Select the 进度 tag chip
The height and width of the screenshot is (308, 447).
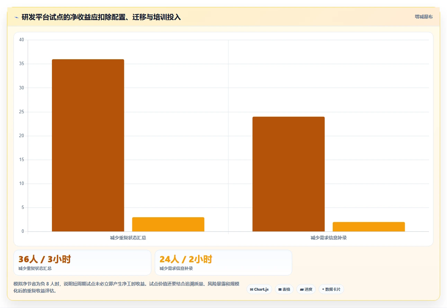306,289
